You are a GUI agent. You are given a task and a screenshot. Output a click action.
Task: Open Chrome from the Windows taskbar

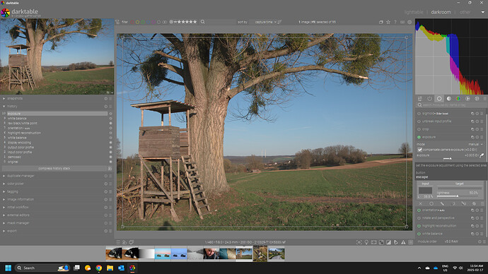(x=98, y=268)
